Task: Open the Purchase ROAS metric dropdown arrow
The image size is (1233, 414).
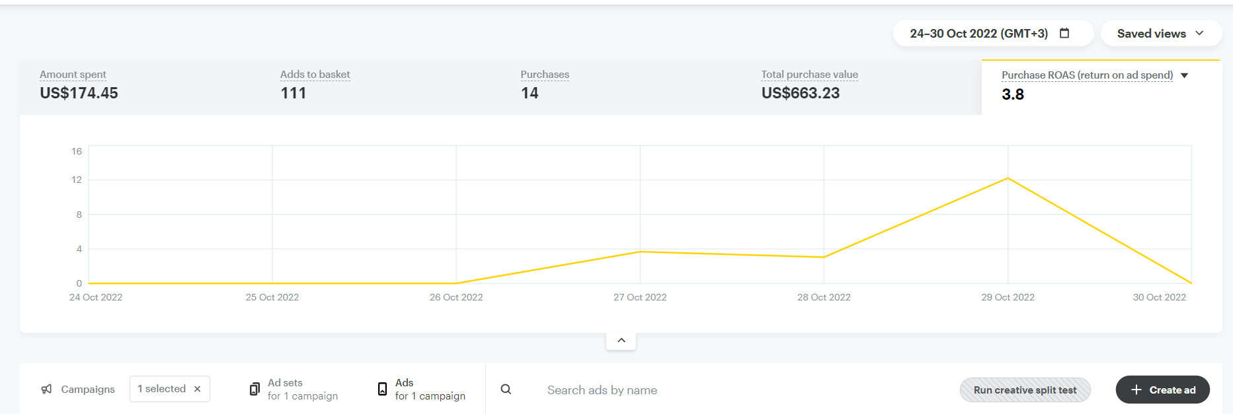Action: click(x=1184, y=75)
